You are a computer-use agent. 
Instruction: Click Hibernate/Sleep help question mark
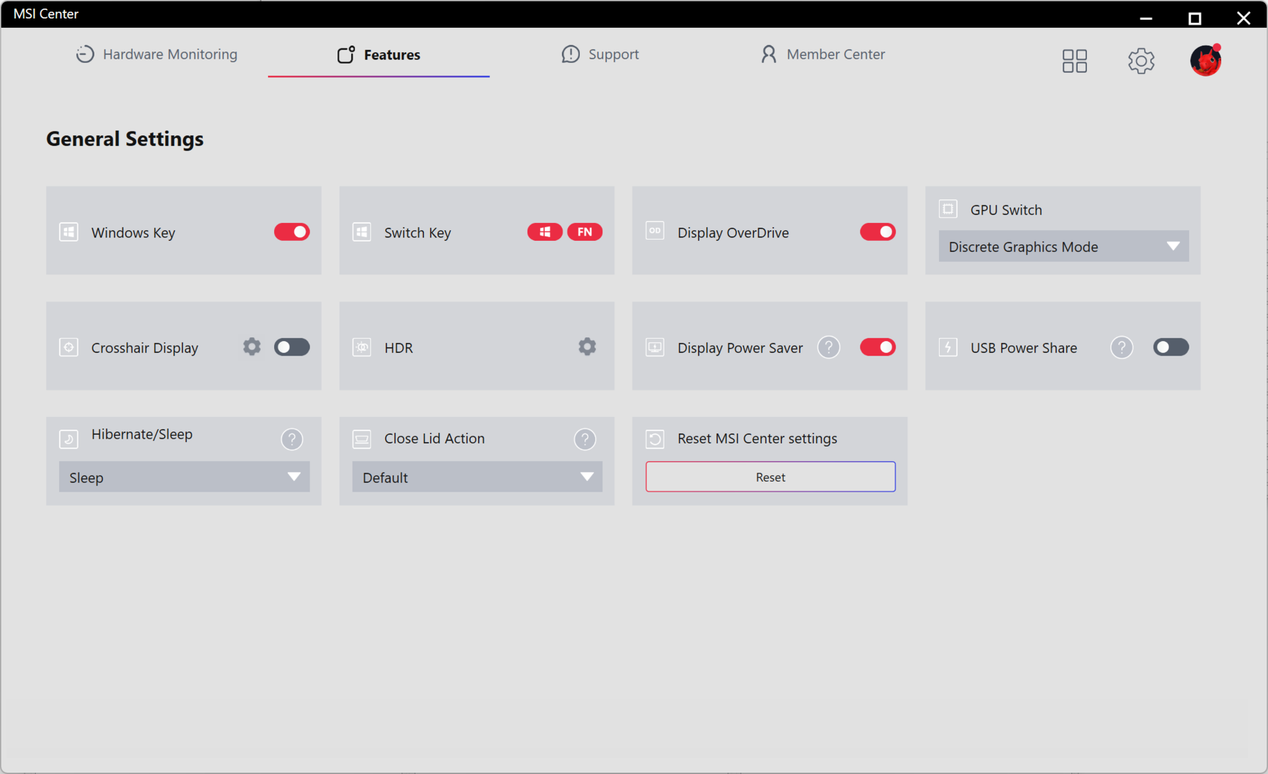coord(291,439)
